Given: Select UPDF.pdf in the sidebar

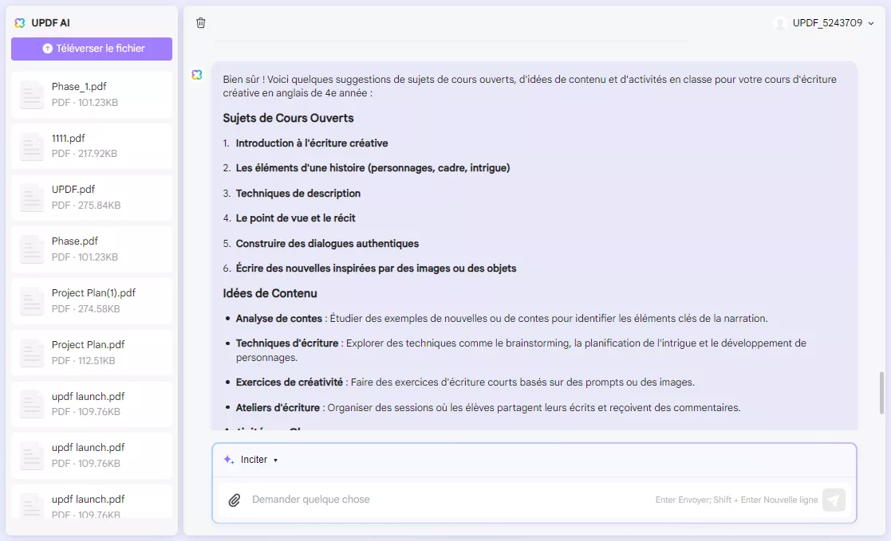Looking at the screenshot, I should [x=91, y=196].
